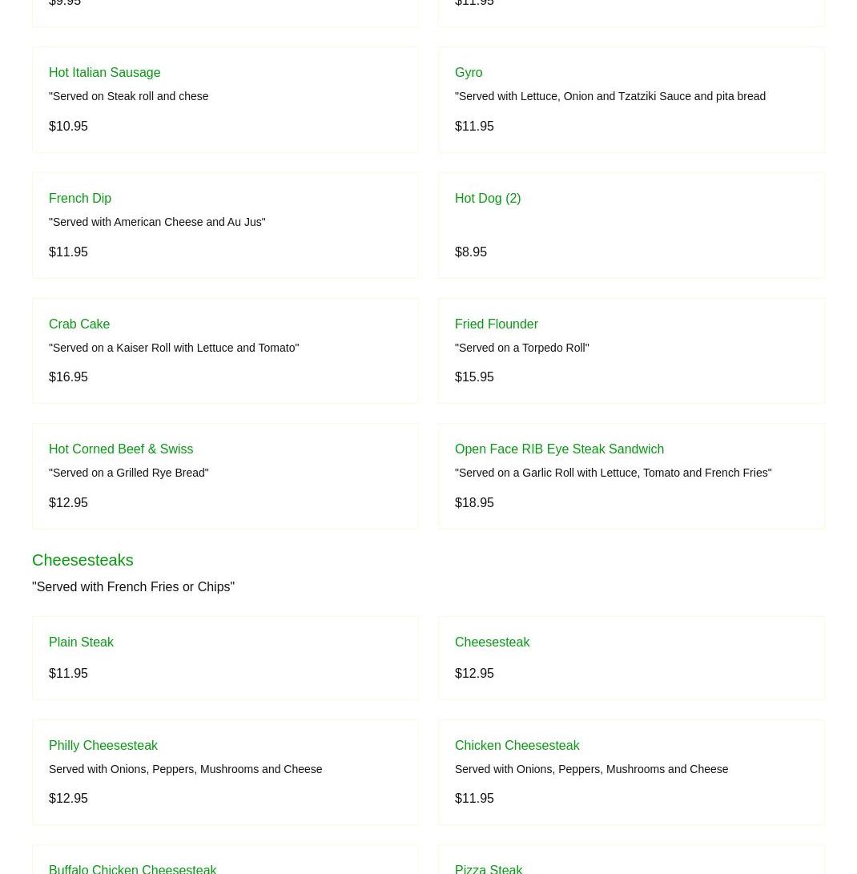Select the Pizza Steak item
Viewport: 857px width, 874px height.
(489, 868)
